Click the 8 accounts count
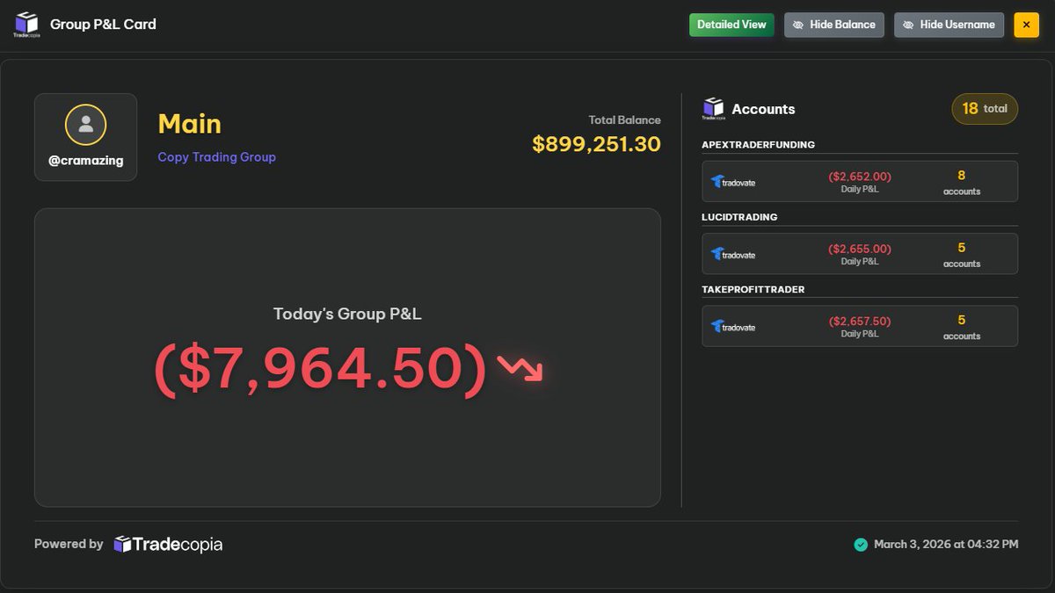This screenshot has width=1055, height=593. [x=962, y=181]
